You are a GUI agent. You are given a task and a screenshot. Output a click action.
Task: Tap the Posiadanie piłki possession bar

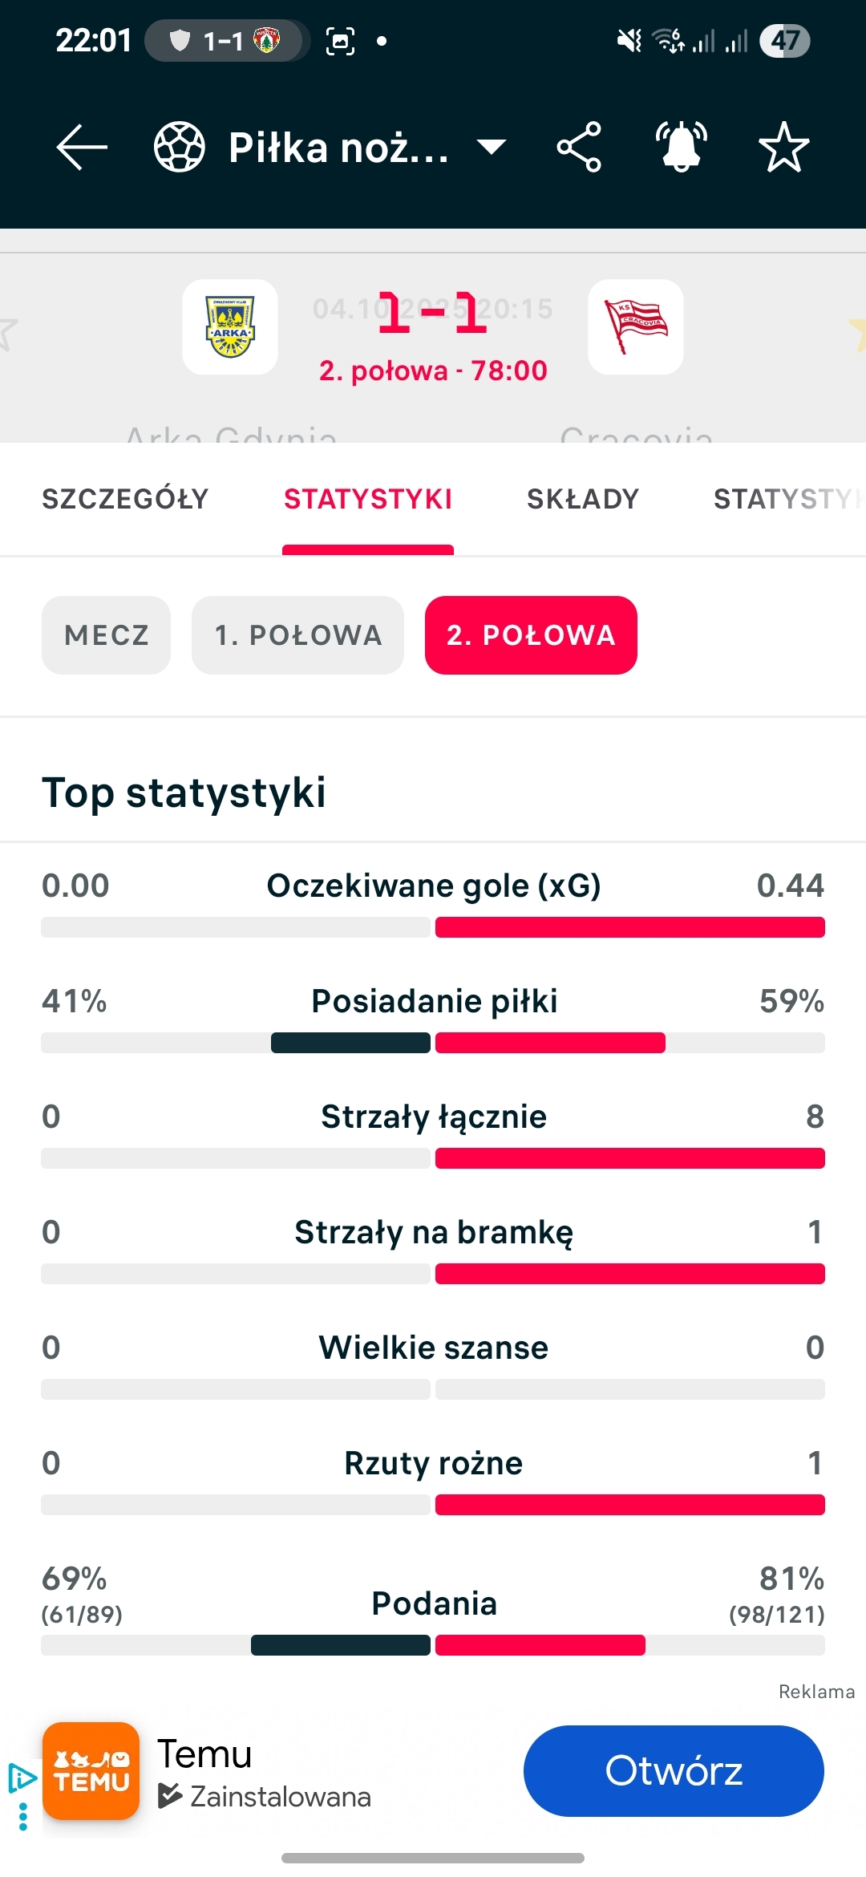[433, 1043]
